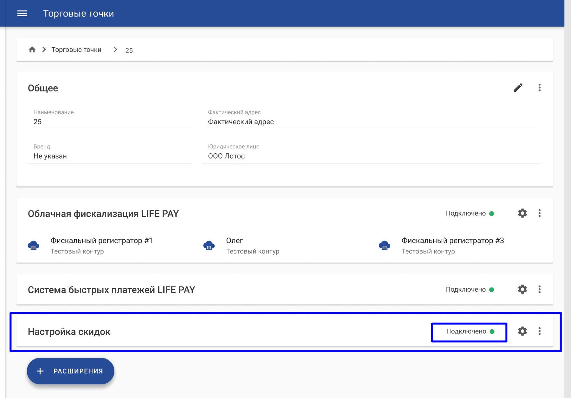571x398 pixels.
Task: Click cloud icon of Фискальный регистратор #3
Action: click(x=384, y=246)
